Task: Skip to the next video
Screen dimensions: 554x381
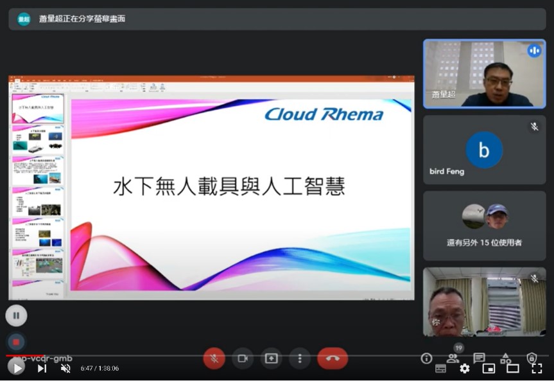Action: click(42, 368)
